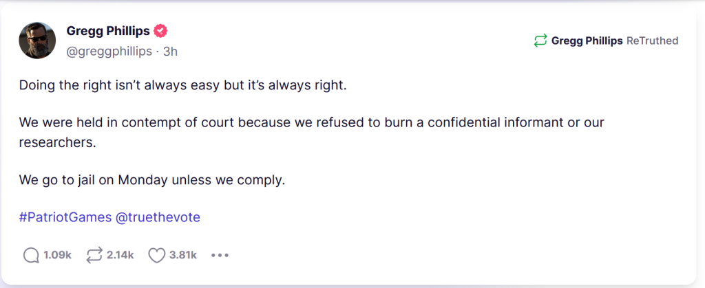Image resolution: width=705 pixels, height=288 pixels.
Task: Open Gregg Phillips profile picture
Action: [37, 40]
